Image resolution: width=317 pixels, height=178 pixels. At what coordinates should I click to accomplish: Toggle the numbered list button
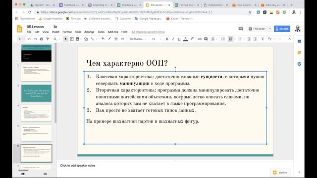pyautogui.click(x=230, y=39)
